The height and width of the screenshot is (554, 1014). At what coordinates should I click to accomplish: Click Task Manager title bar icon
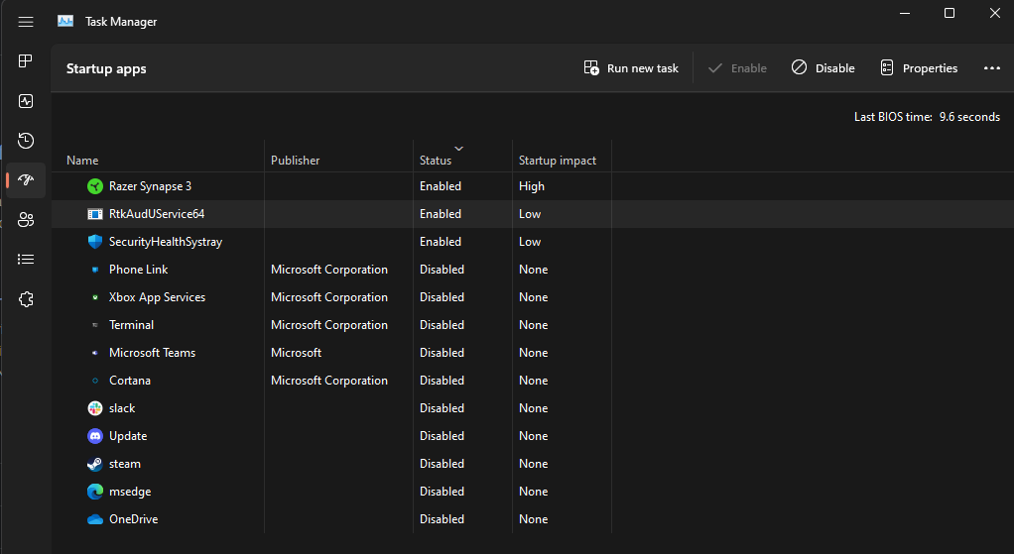(65, 22)
